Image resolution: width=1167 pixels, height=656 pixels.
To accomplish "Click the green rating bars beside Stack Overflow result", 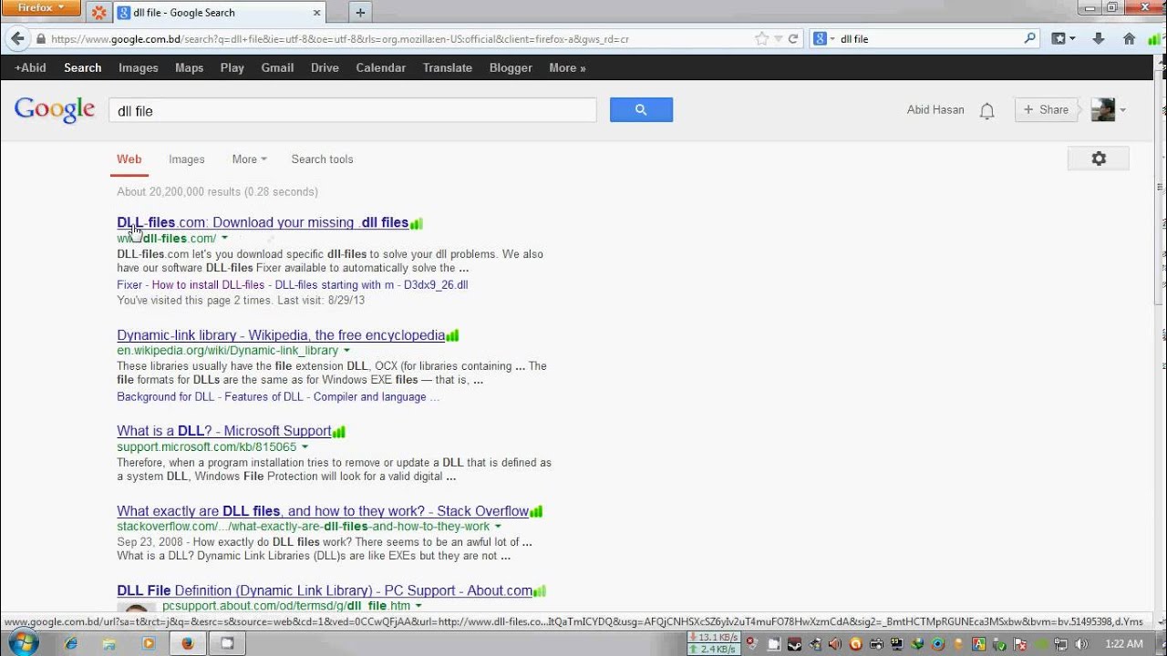I will tap(536, 512).
